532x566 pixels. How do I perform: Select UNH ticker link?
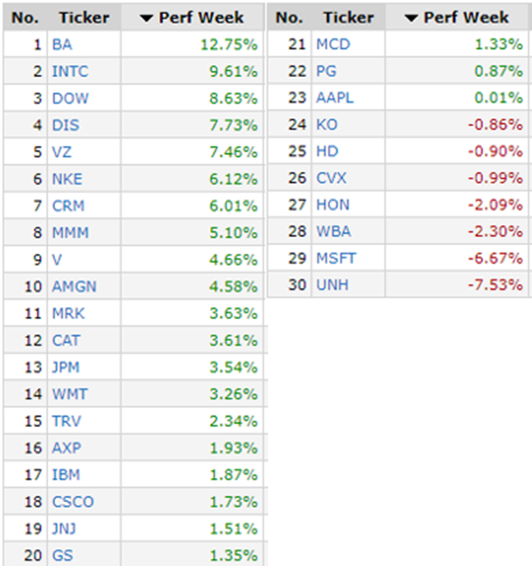pyautogui.click(x=332, y=285)
